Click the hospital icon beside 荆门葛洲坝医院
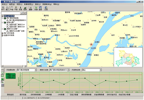This screenshot has width=144, height=100. tap(5, 18)
